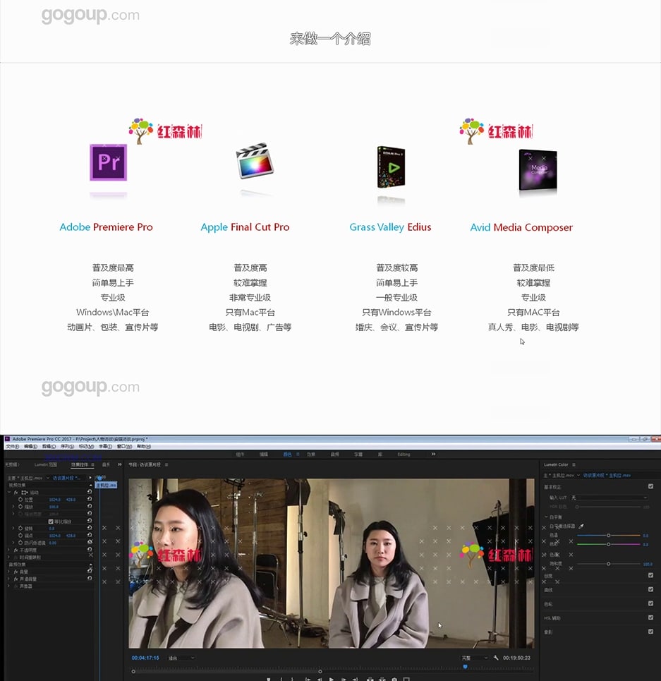Adjust the 色彩 (Tint) slider handle
Image resolution: width=661 pixels, height=681 pixels.
[609, 544]
